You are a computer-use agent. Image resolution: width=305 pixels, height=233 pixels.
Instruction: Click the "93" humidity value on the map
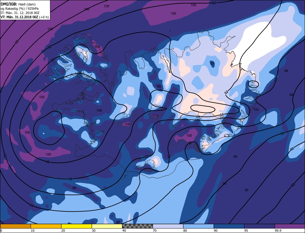212,63
